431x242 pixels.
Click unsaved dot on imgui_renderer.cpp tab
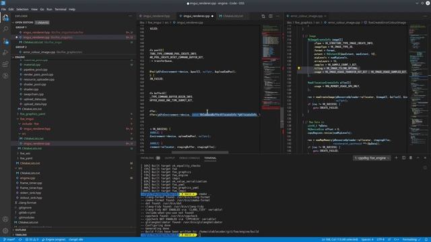212,16
